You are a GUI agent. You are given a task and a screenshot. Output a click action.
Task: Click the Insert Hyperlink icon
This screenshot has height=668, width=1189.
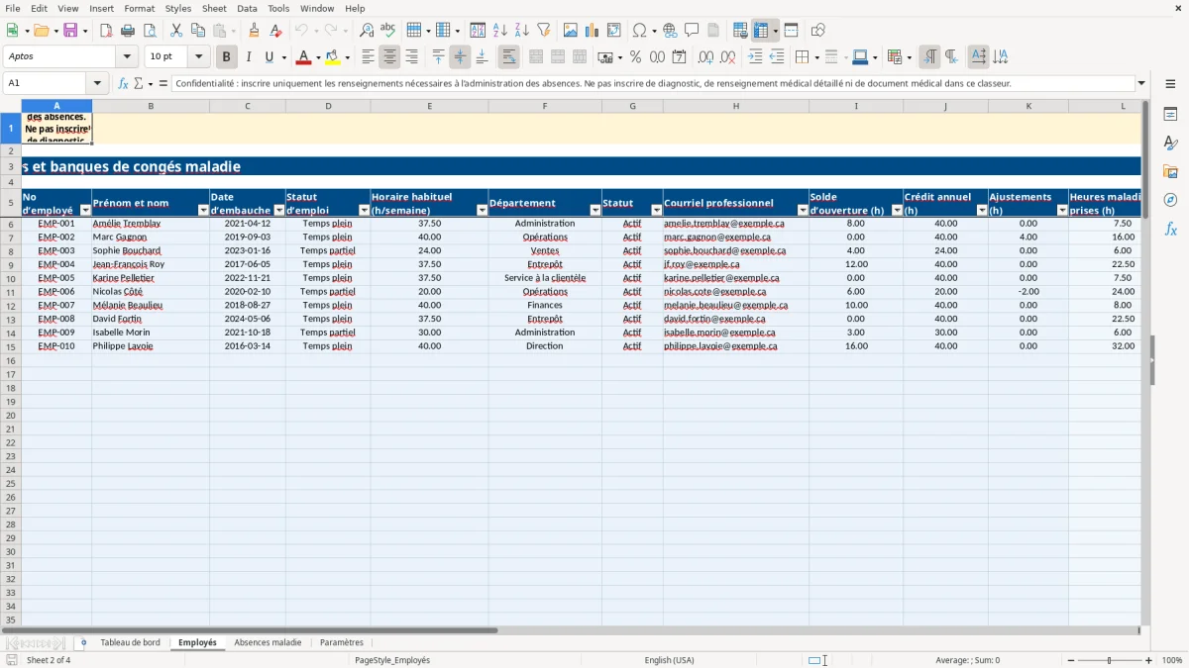670,31
